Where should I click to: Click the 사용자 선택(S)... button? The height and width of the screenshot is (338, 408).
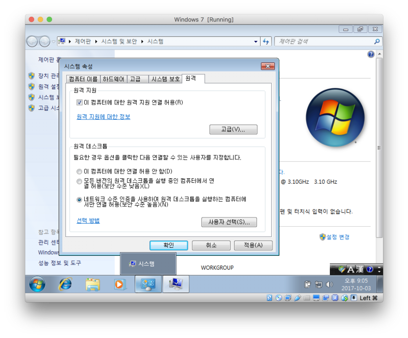click(229, 222)
